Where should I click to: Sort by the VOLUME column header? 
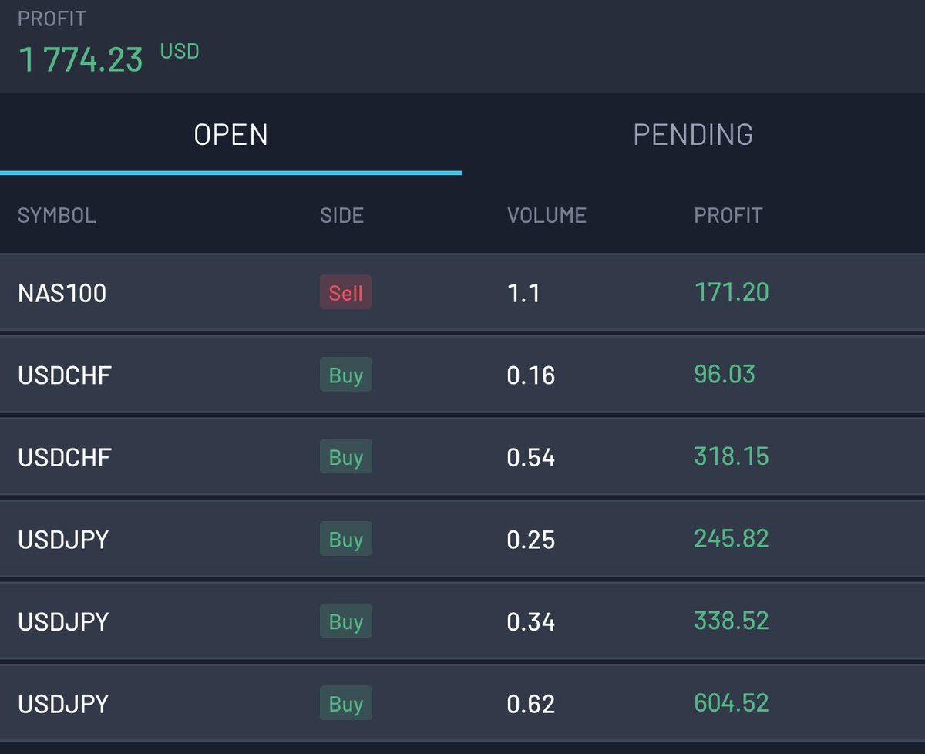547,215
